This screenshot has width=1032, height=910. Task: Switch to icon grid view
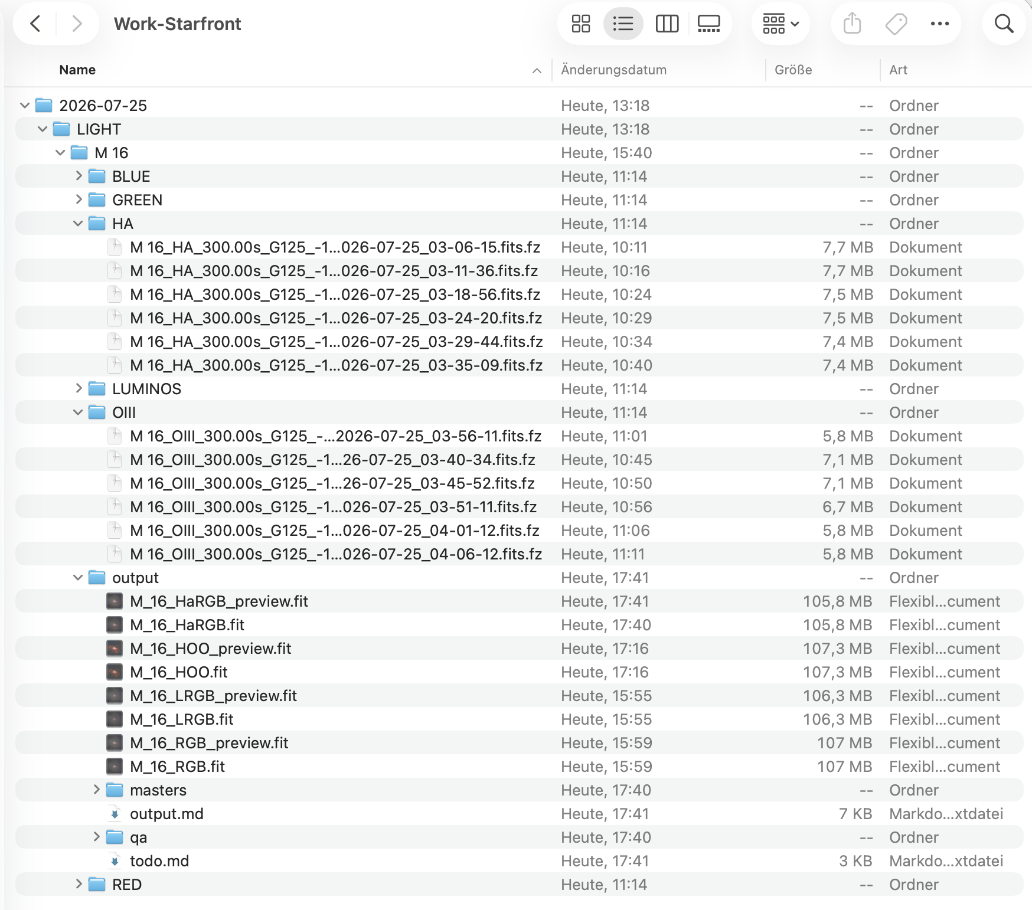coord(581,24)
